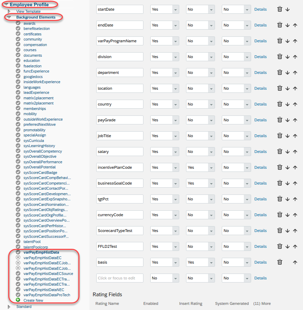This screenshot has width=303, height=310.
Task: Select education background element
Action: tap(32, 60)
